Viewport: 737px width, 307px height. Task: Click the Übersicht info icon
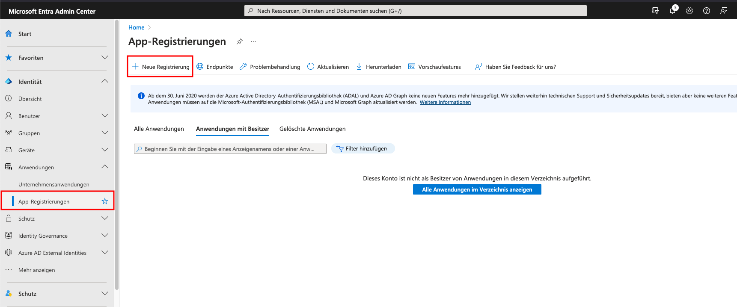[9, 99]
